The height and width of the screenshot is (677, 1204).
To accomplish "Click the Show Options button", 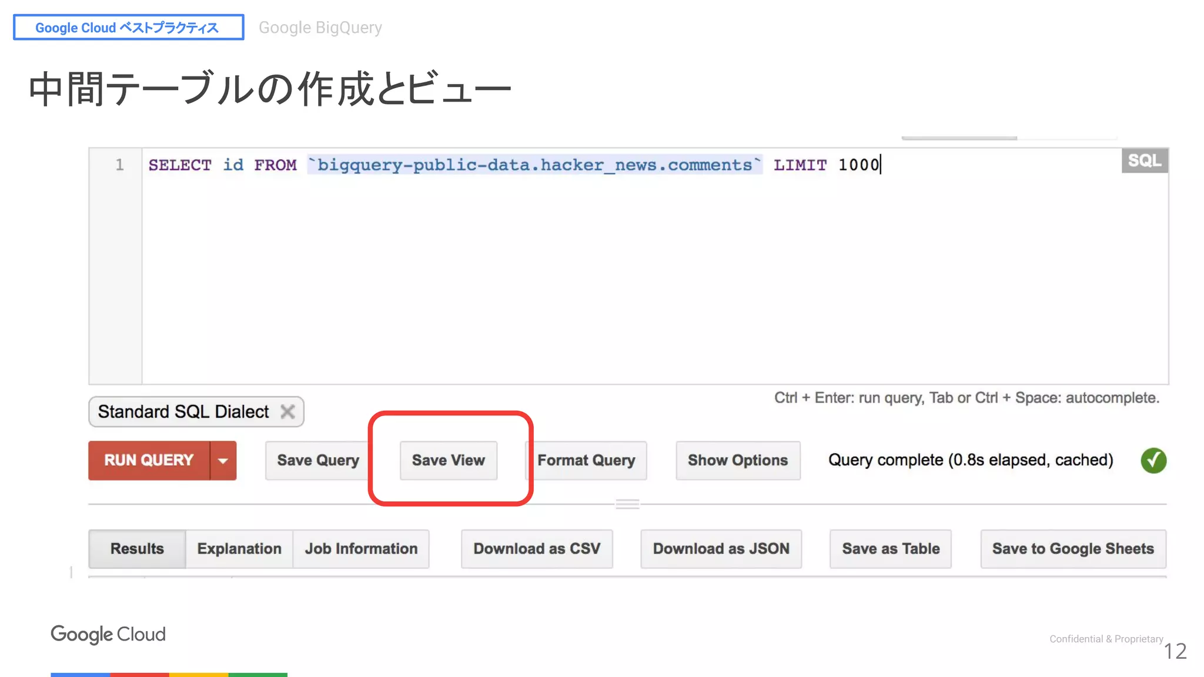I will (738, 460).
